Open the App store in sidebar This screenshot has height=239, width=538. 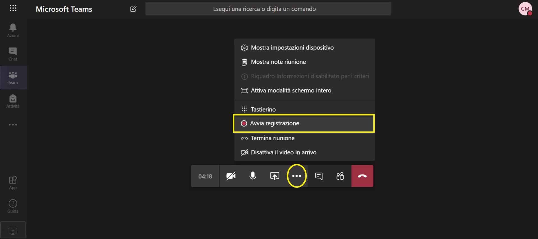tap(13, 183)
